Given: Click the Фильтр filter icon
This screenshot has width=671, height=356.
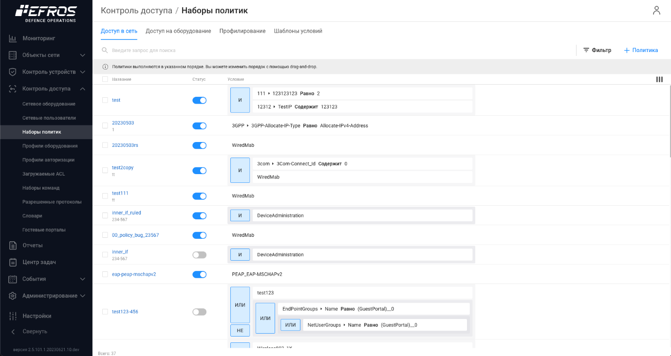Looking at the screenshot, I should pos(586,50).
